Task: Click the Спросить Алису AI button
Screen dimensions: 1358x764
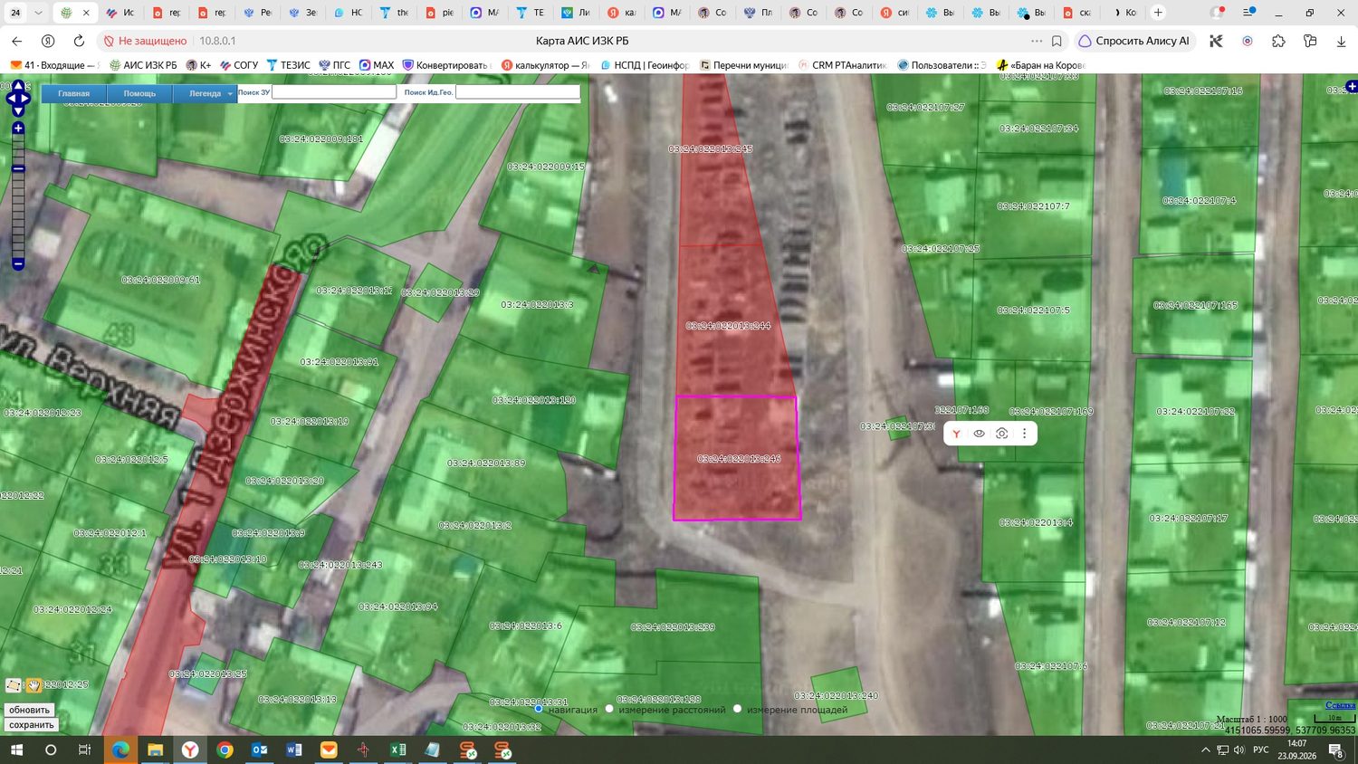Action: 1133,41
